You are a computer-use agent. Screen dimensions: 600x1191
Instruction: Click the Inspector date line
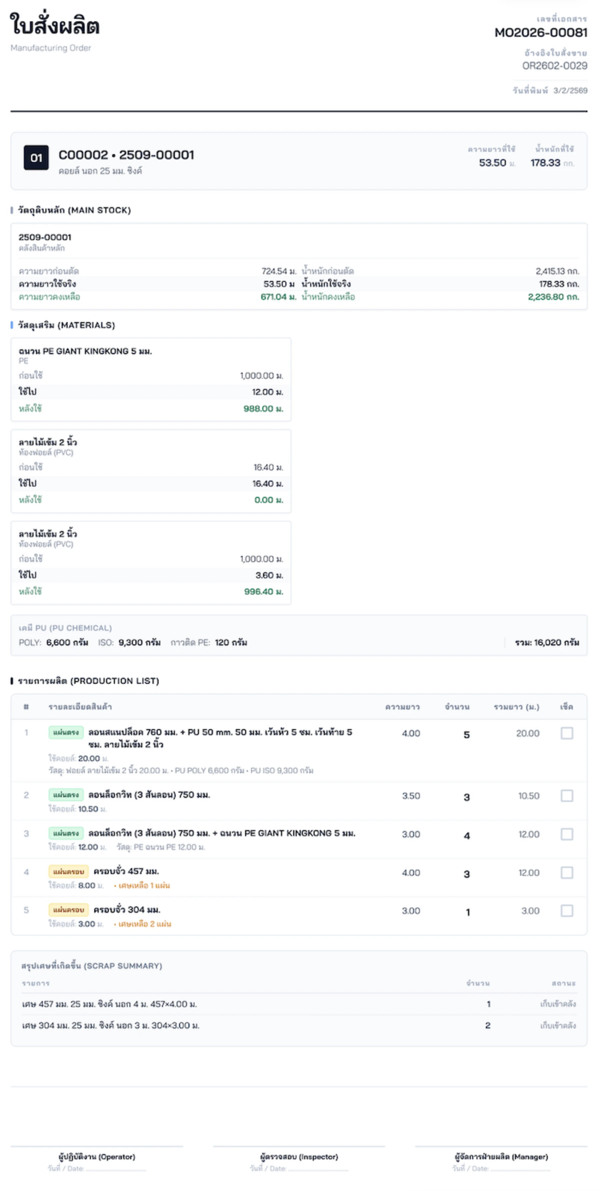click(x=318, y=1168)
